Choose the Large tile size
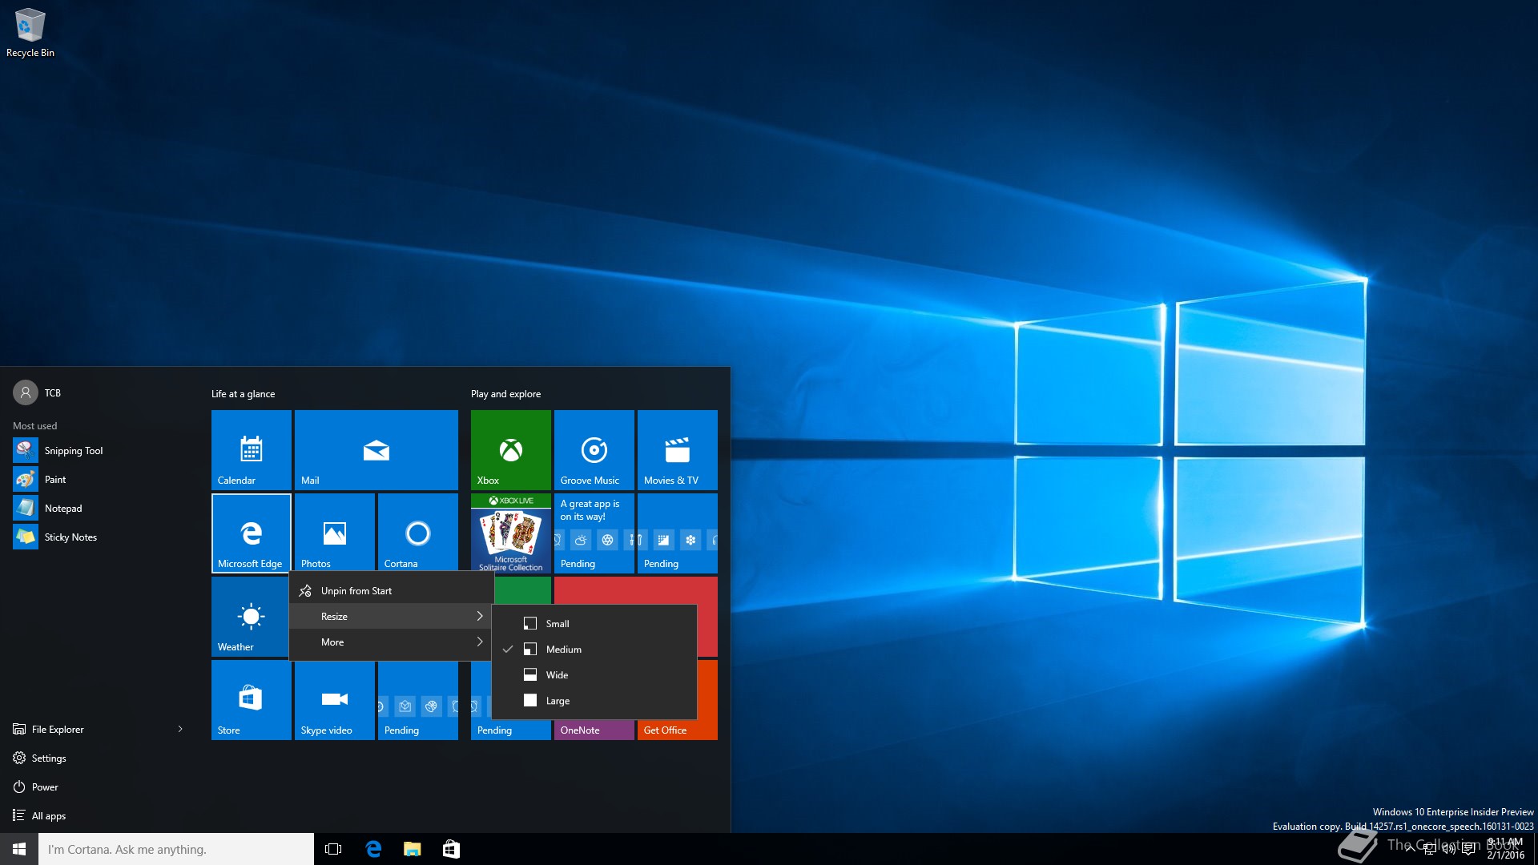Viewport: 1538px width, 865px height. [558, 701]
